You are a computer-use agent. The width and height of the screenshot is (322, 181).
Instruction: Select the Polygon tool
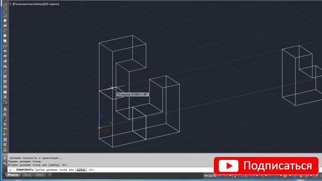tap(5, 21)
